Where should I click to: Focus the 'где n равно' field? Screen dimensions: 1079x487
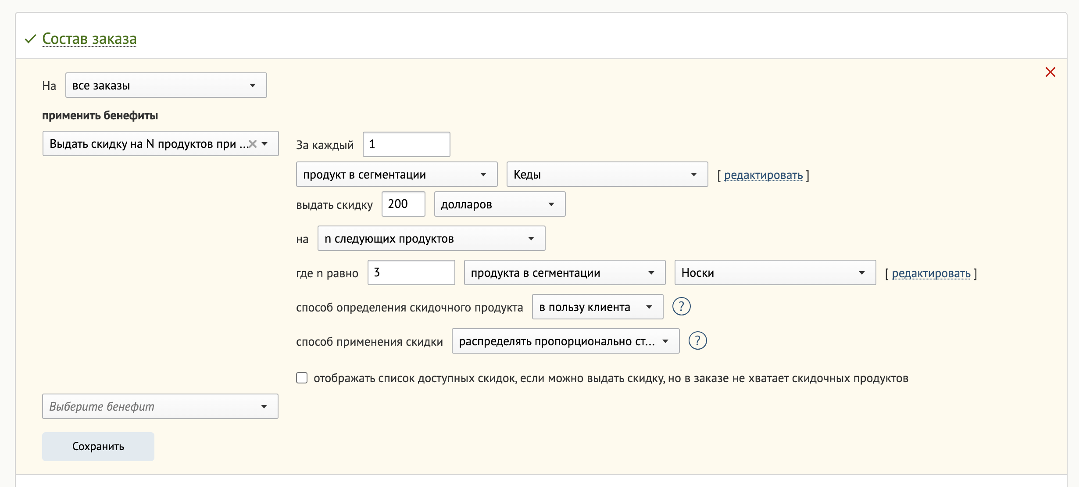[x=411, y=272]
